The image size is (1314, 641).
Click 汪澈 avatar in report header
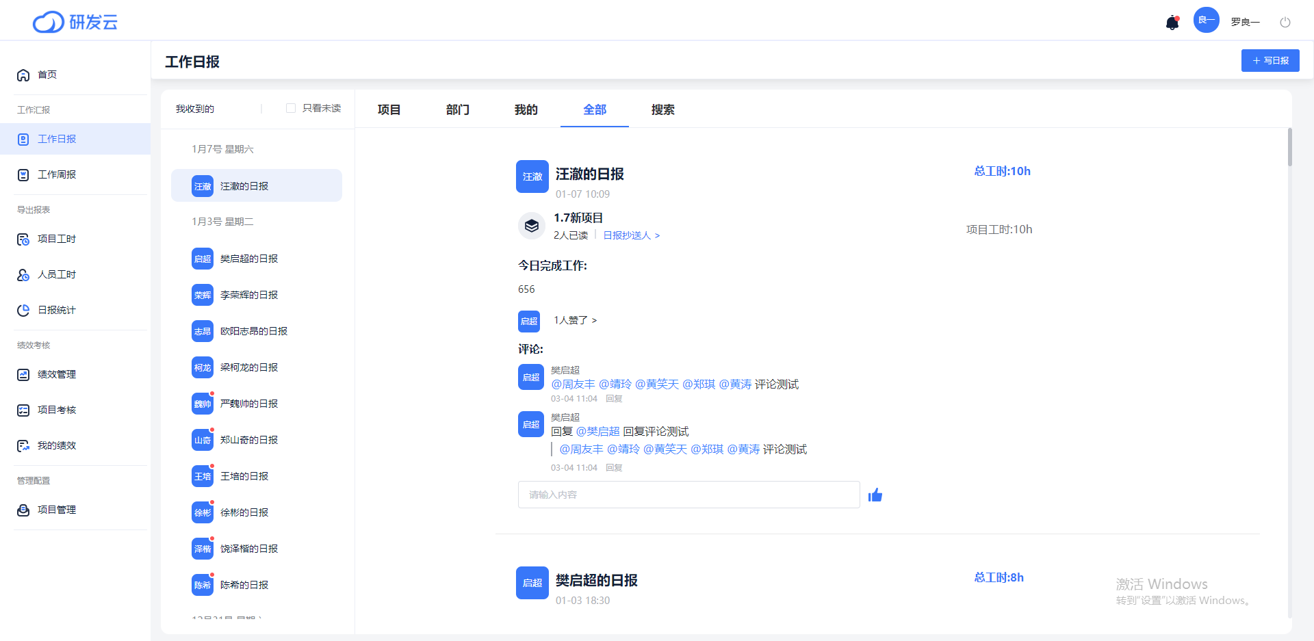[532, 176]
